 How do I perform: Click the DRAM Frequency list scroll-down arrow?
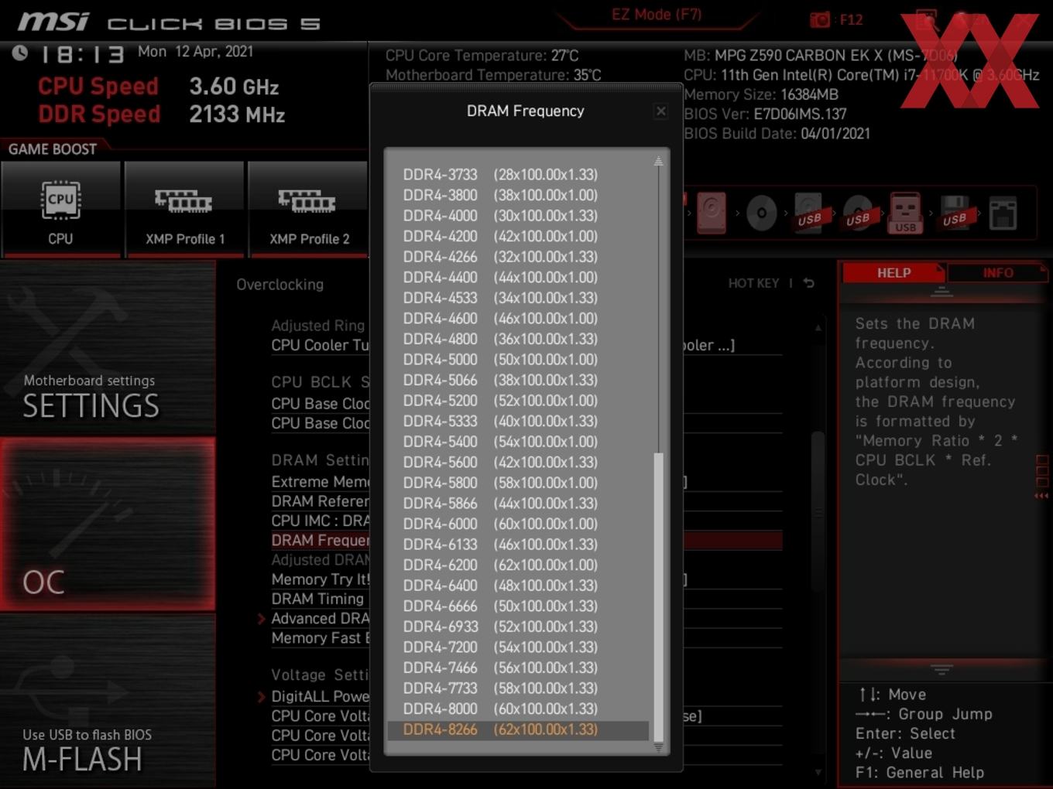tap(658, 747)
